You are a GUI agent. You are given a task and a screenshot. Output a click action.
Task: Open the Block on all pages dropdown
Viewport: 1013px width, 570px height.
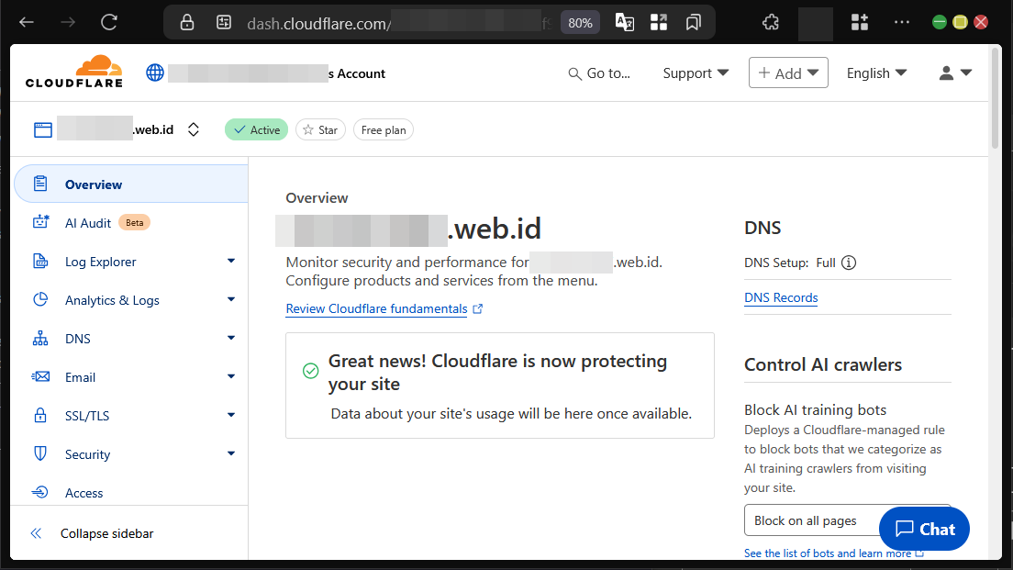click(x=848, y=520)
